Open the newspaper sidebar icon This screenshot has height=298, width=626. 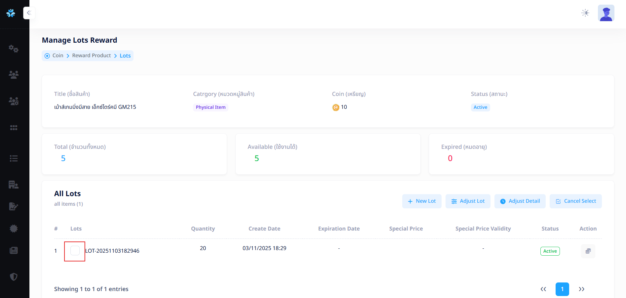pos(14,250)
